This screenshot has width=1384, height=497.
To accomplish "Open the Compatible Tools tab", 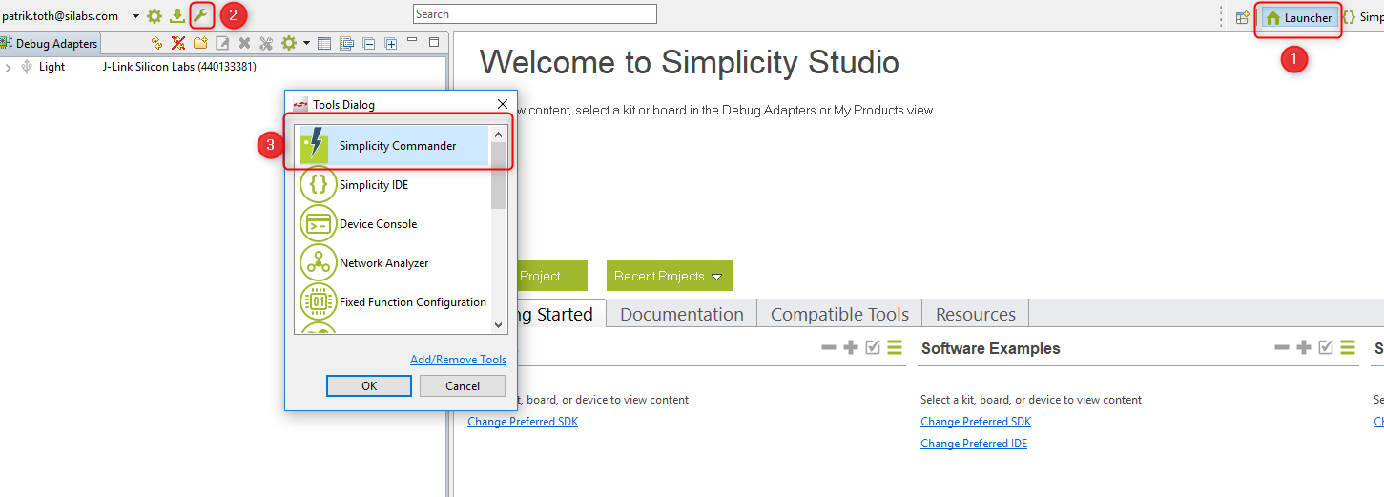I will tap(839, 314).
